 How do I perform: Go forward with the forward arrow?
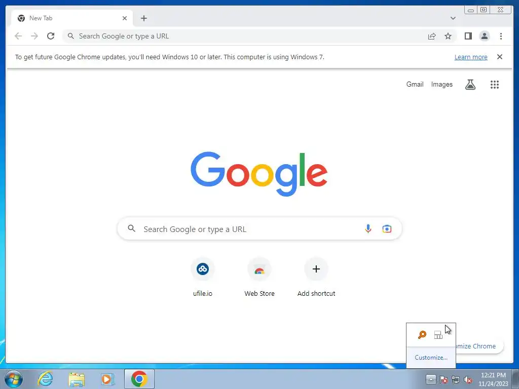tap(34, 36)
